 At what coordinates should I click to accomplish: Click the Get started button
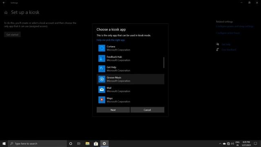coord(12,34)
